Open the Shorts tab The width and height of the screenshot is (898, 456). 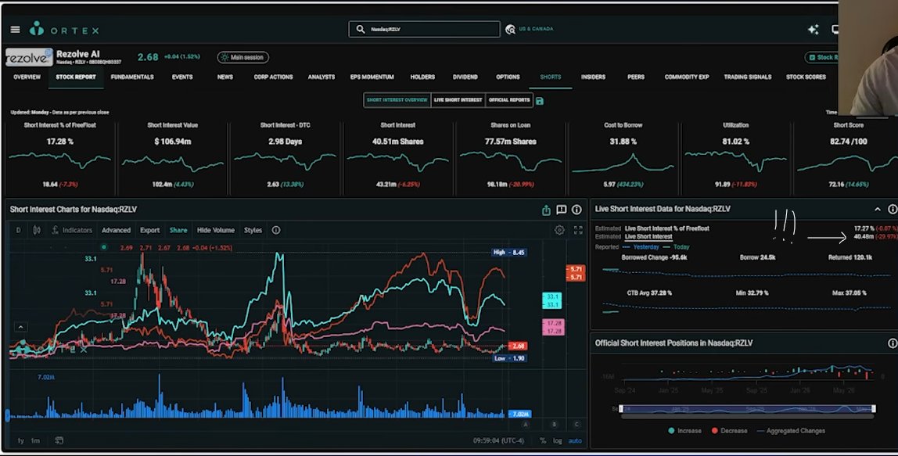(x=551, y=77)
